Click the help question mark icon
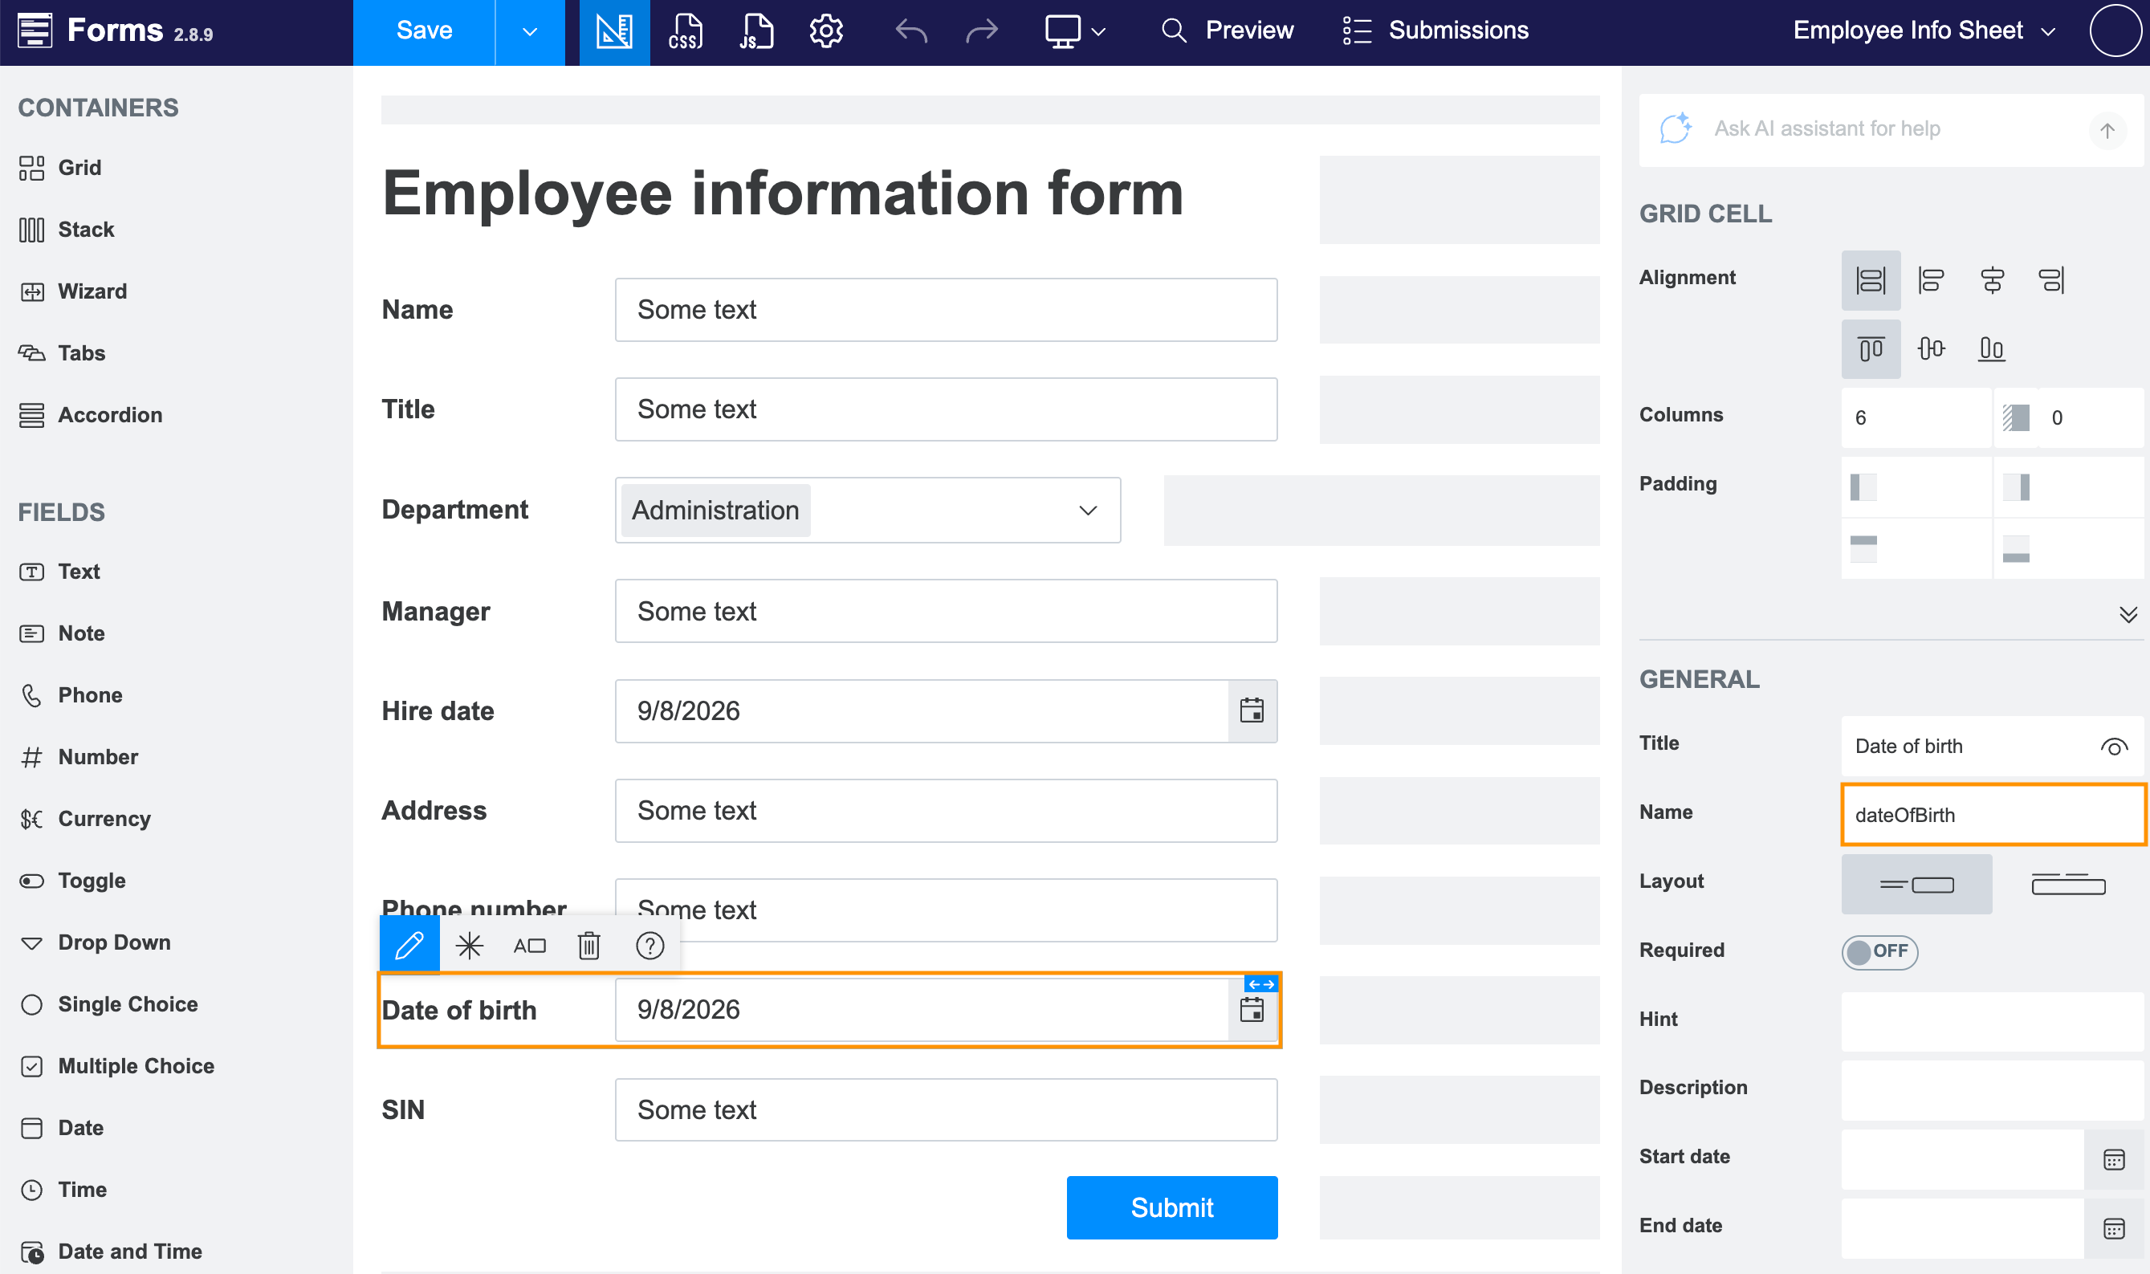The image size is (2150, 1274). click(649, 945)
